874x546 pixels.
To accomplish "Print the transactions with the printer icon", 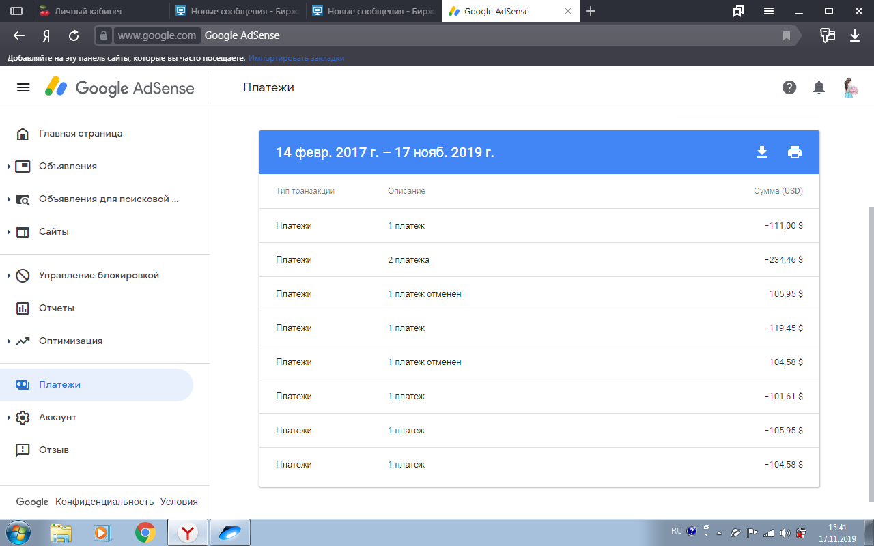I will click(x=795, y=152).
